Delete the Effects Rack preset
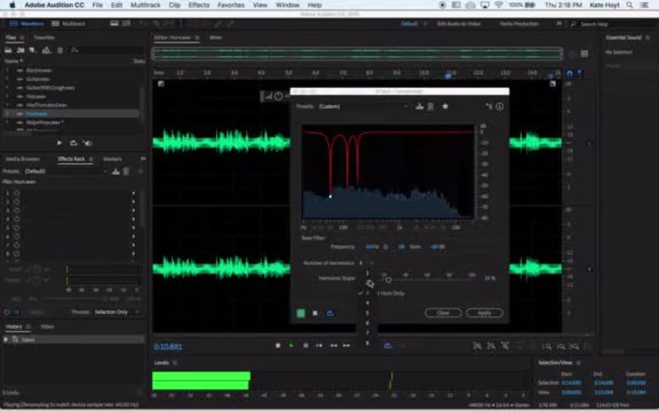 pyautogui.click(x=126, y=171)
